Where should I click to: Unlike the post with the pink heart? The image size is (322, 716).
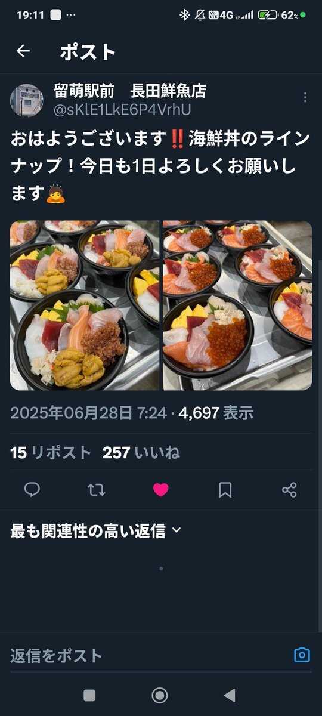pos(161,490)
